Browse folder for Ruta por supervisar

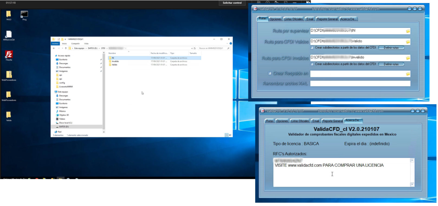click(408, 31)
